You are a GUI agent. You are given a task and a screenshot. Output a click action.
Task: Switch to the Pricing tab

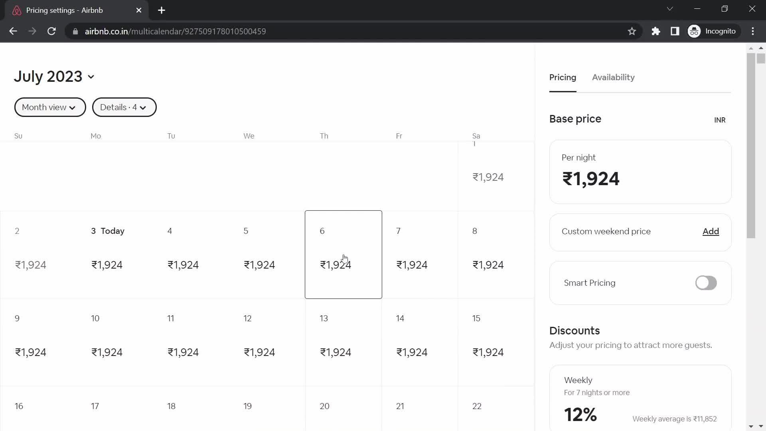(x=563, y=77)
